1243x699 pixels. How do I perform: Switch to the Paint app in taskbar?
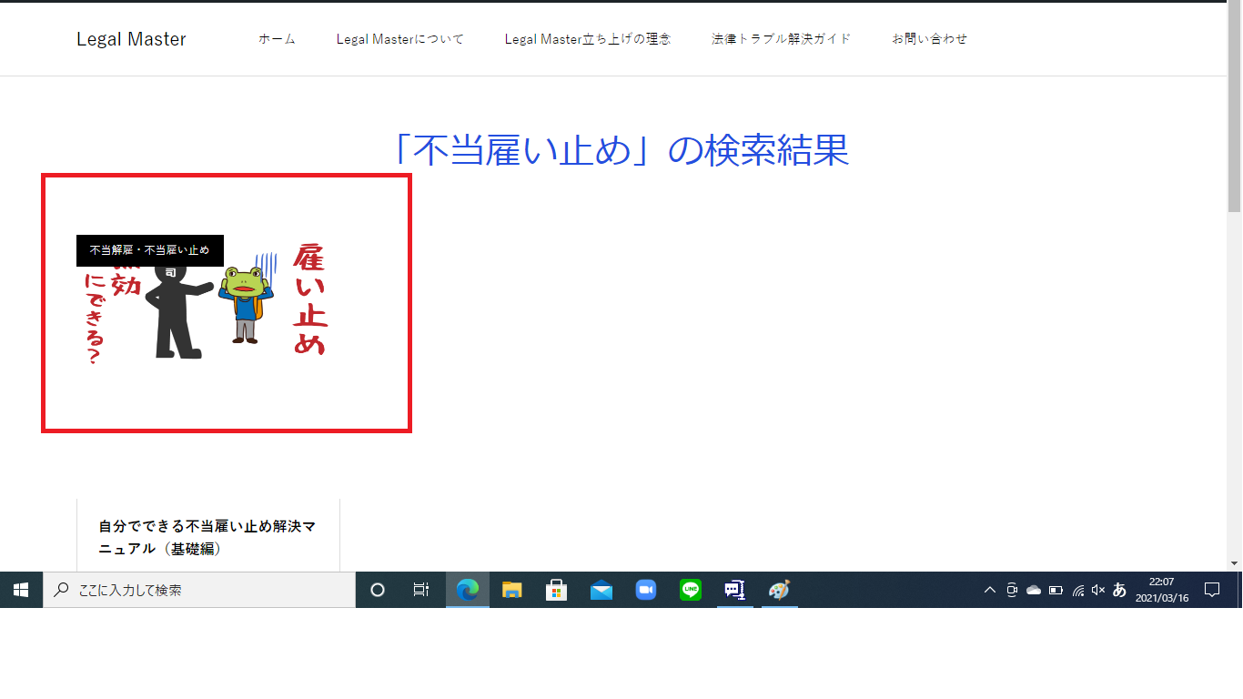[x=780, y=590]
